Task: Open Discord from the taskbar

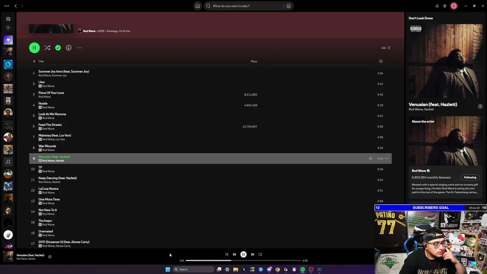Action: 269,269
